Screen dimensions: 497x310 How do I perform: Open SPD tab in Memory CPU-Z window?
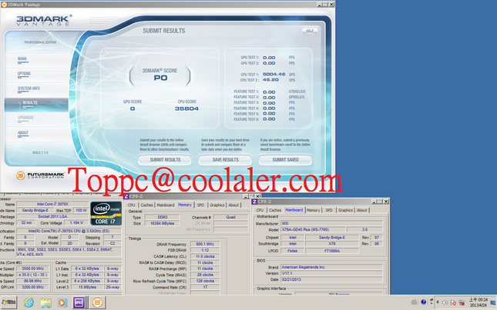click(200, 205)
